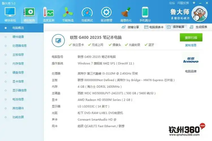Click the 微博分享 label text
Viewport: 212px width, 141px height.
(x=133, y=27)
